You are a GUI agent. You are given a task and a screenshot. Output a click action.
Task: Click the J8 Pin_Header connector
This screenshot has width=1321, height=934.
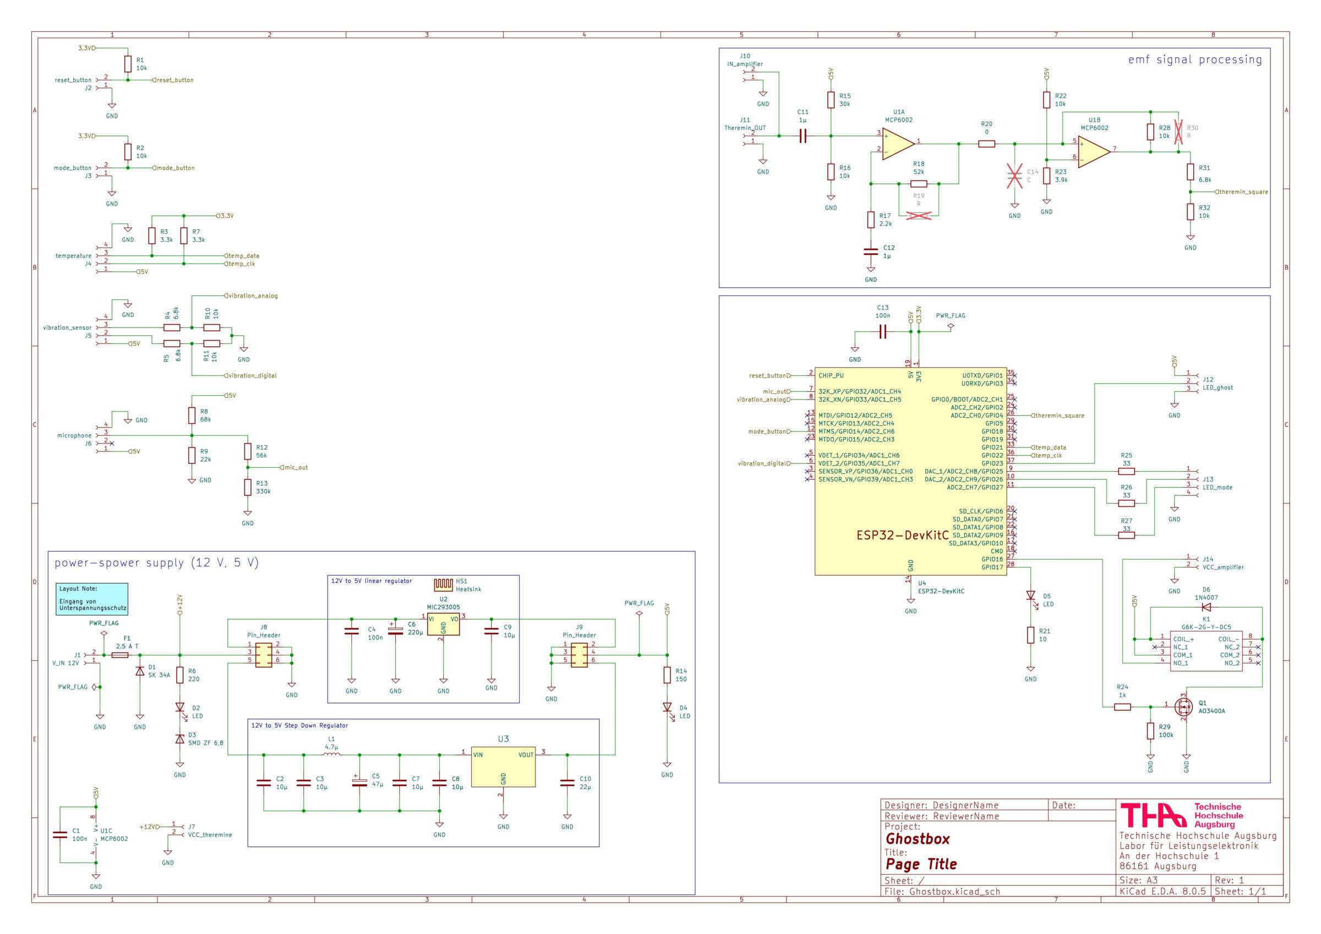coord(264,655)
